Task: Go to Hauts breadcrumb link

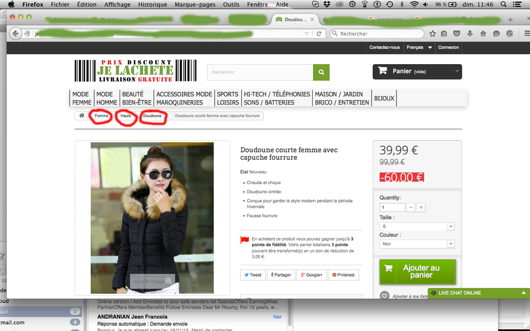Action: click(126, 115)
